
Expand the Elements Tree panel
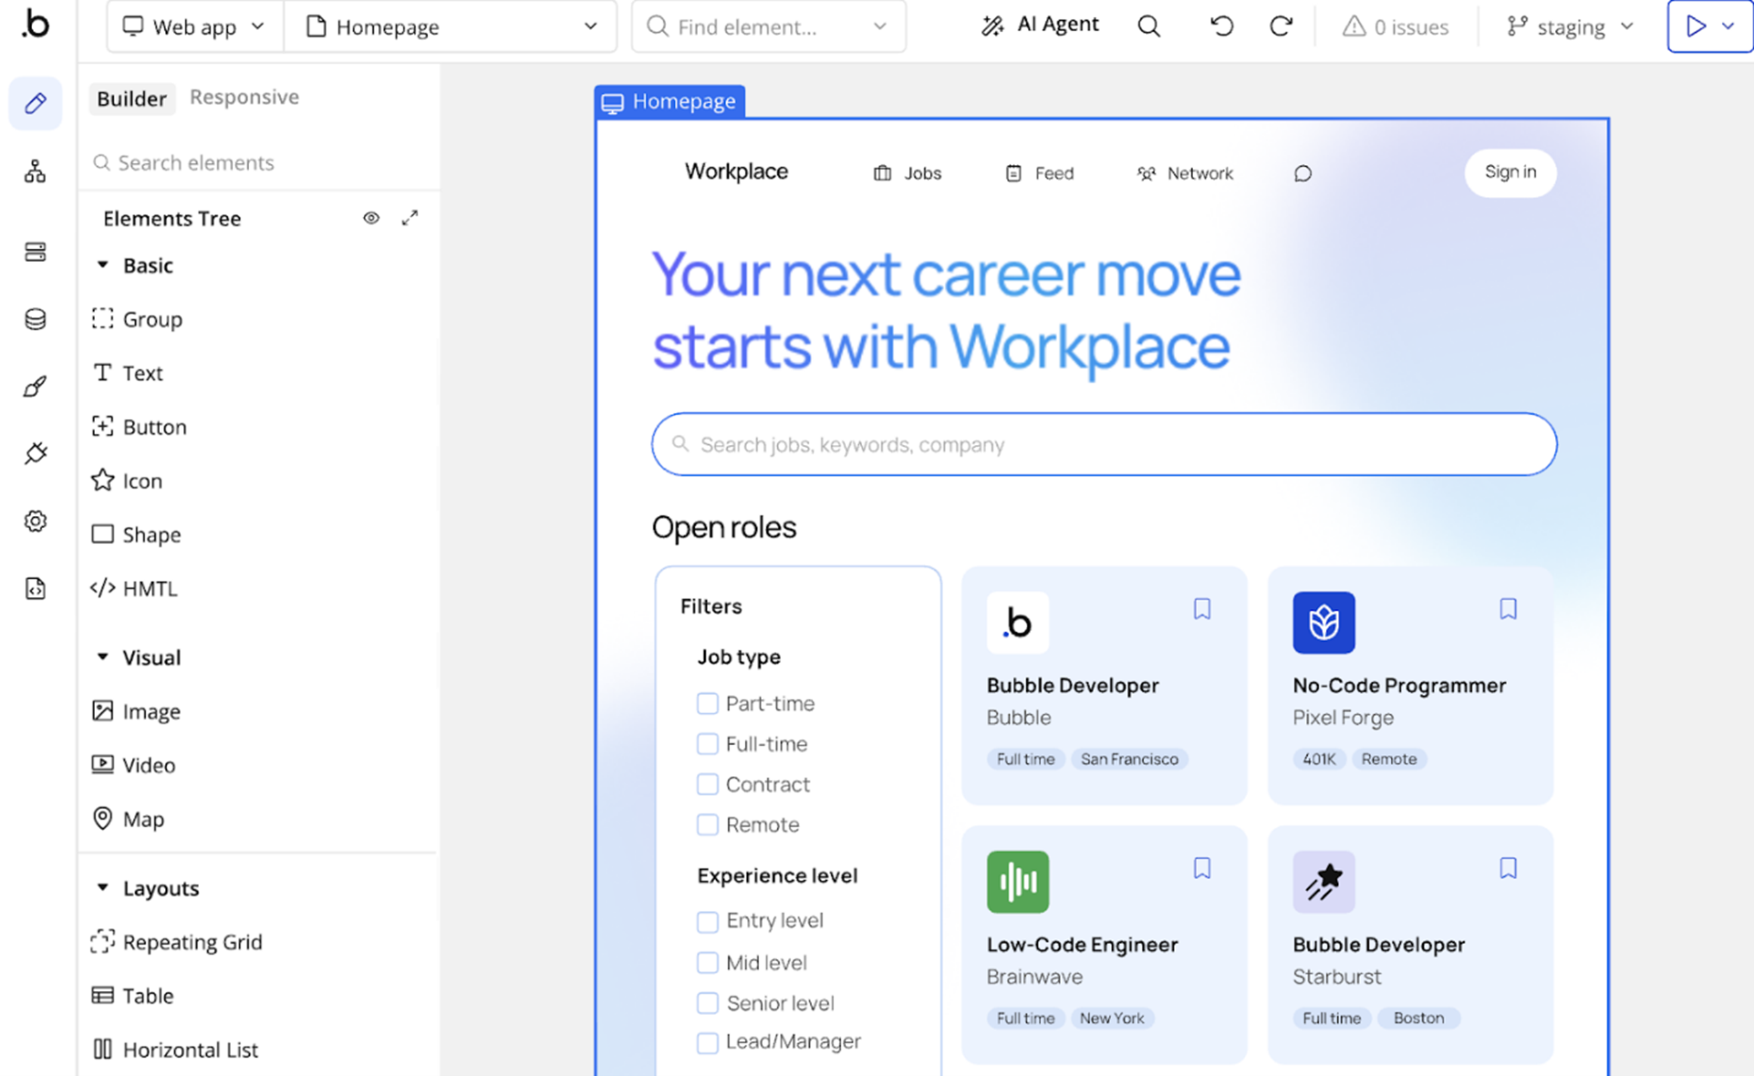(409, 218)
